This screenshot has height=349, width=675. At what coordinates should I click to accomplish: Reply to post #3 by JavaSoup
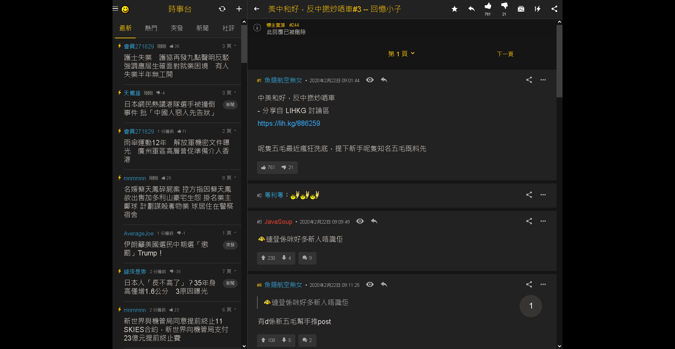(x=374, y=221)
